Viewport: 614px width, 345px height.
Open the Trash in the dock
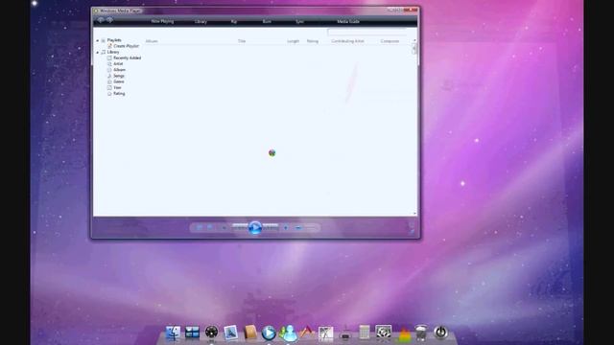click(421, 333)
